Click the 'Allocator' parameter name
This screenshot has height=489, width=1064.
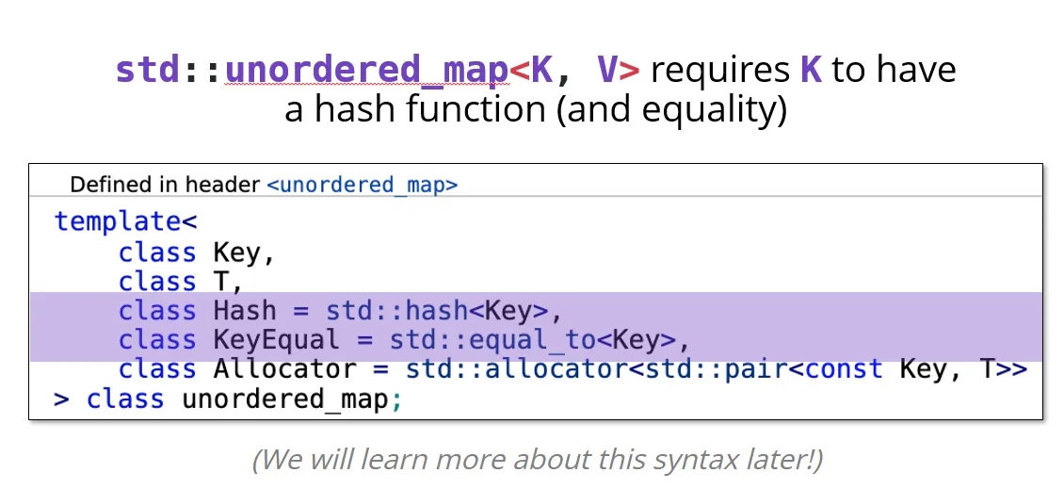(x=285, y=369)
